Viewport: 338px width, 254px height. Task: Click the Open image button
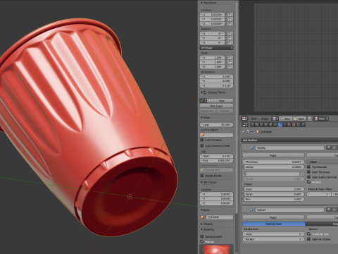point(299,119)
